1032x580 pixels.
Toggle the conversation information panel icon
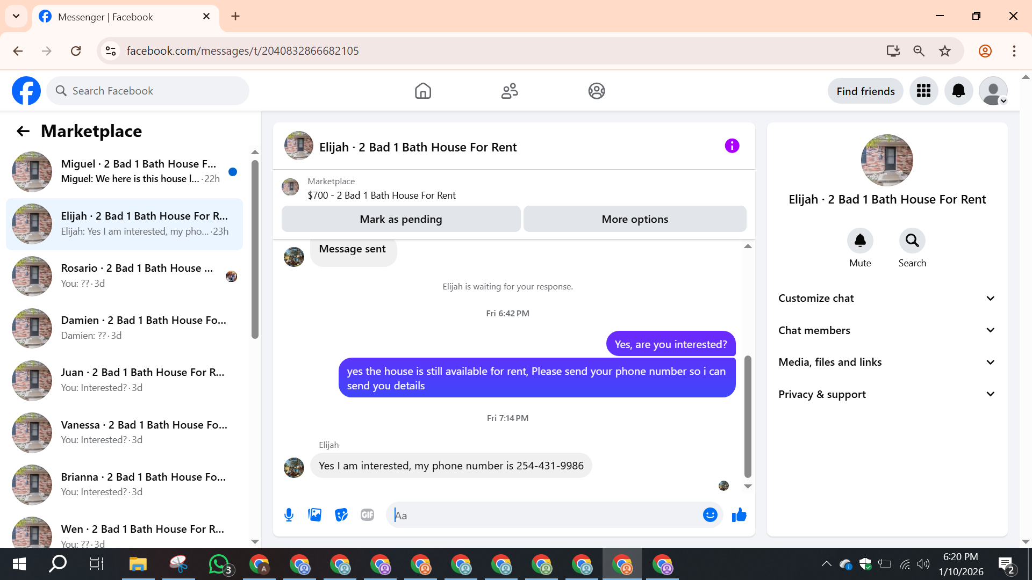click(732, 146)
